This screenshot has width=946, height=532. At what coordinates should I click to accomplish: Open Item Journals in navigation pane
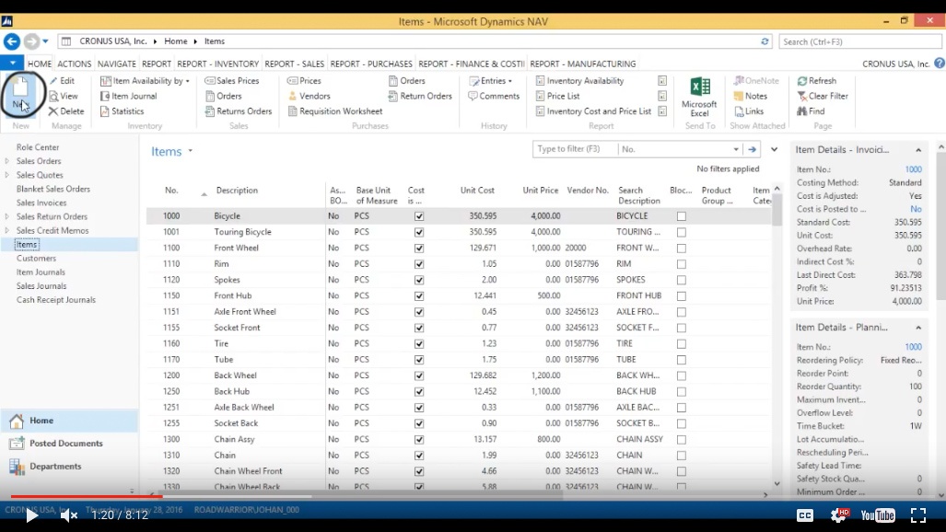tap(41, 272)
